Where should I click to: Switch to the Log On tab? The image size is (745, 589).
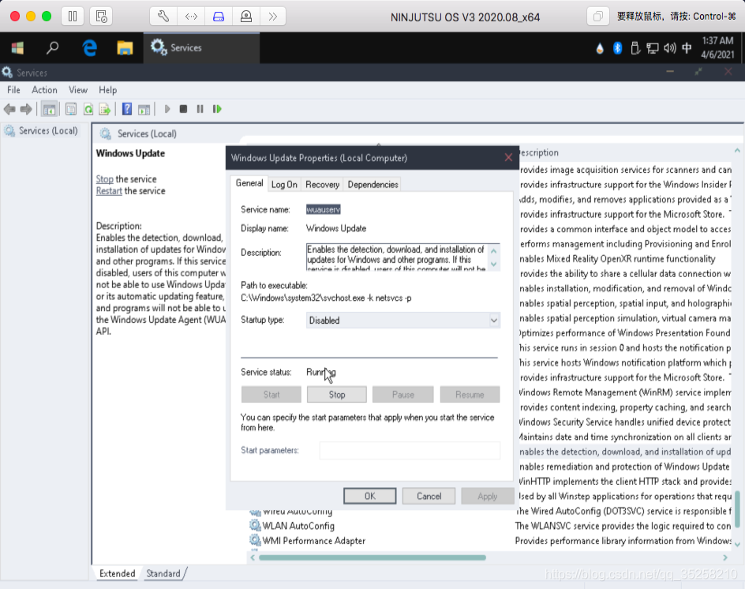click(284, 185)
